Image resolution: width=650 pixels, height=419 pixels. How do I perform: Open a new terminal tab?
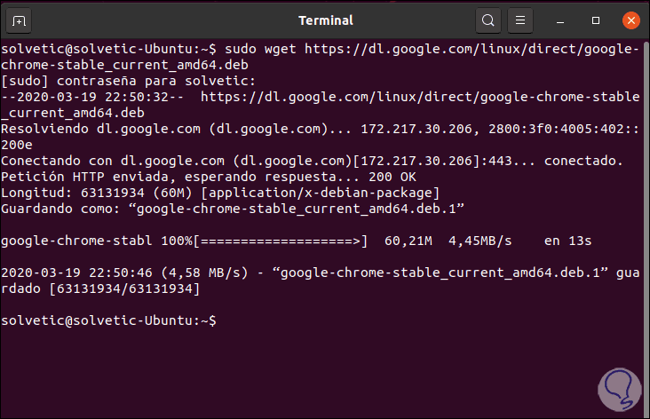click(x=20, y=20)
